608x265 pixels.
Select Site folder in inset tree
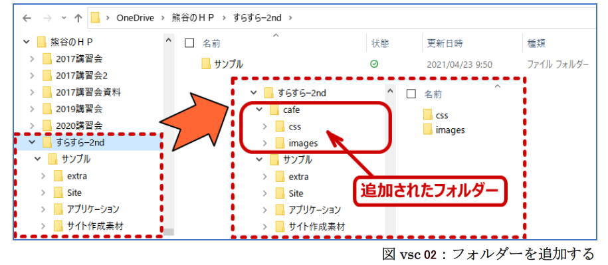click(296, 193)
